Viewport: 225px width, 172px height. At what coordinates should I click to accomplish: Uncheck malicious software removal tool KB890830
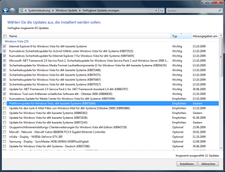tap(5, 94)
